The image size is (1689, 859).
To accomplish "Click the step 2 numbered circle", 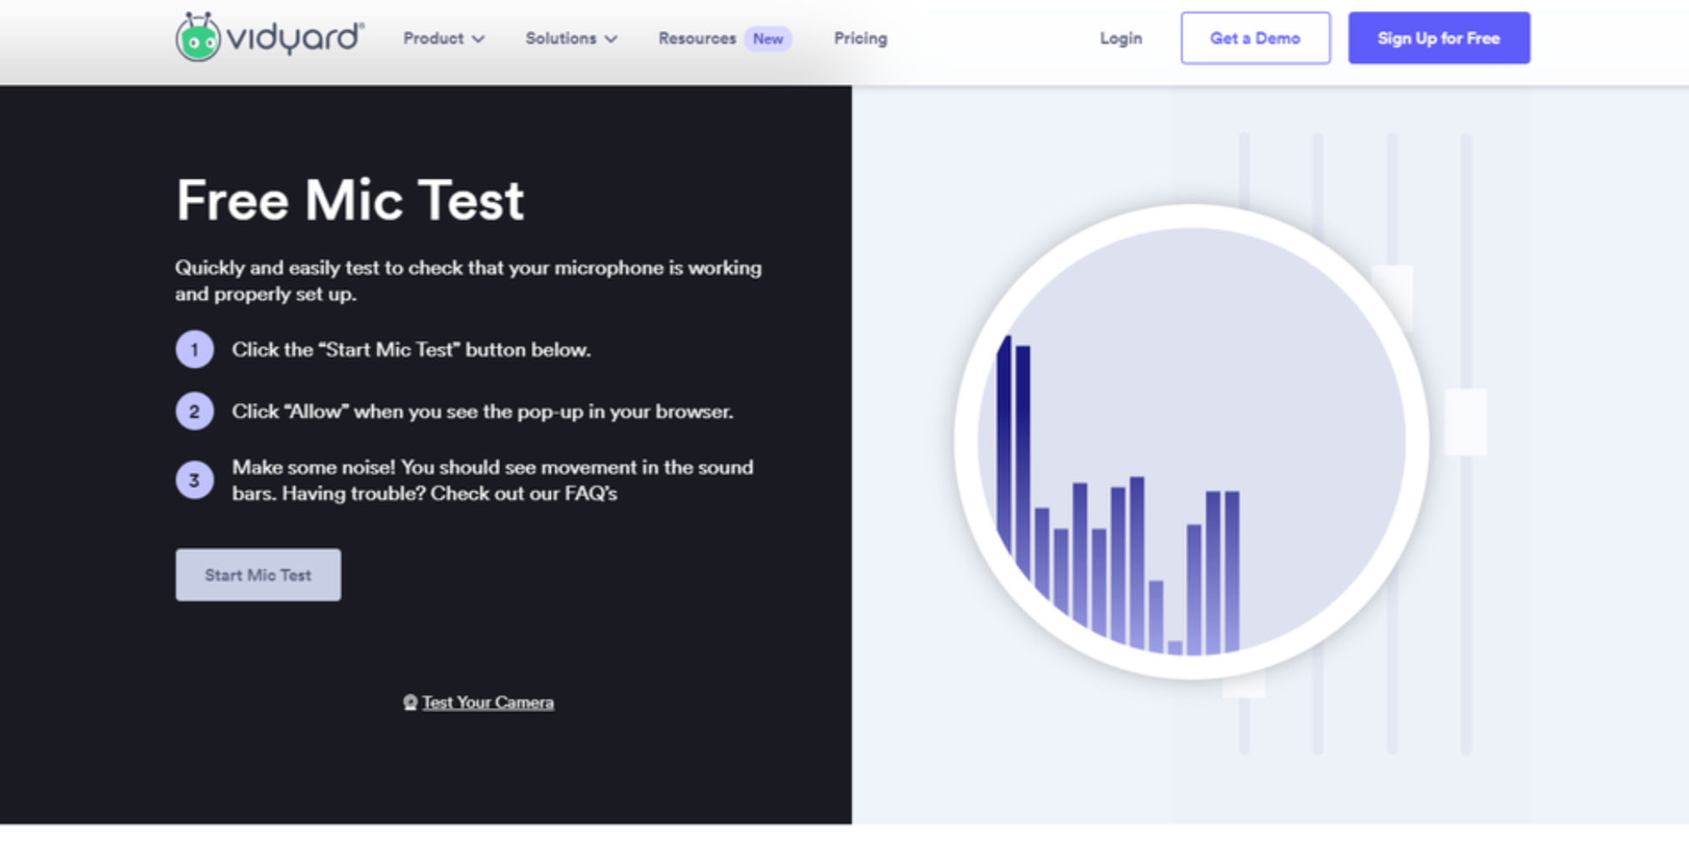I will pyautogui.click(x=195, y=411).
